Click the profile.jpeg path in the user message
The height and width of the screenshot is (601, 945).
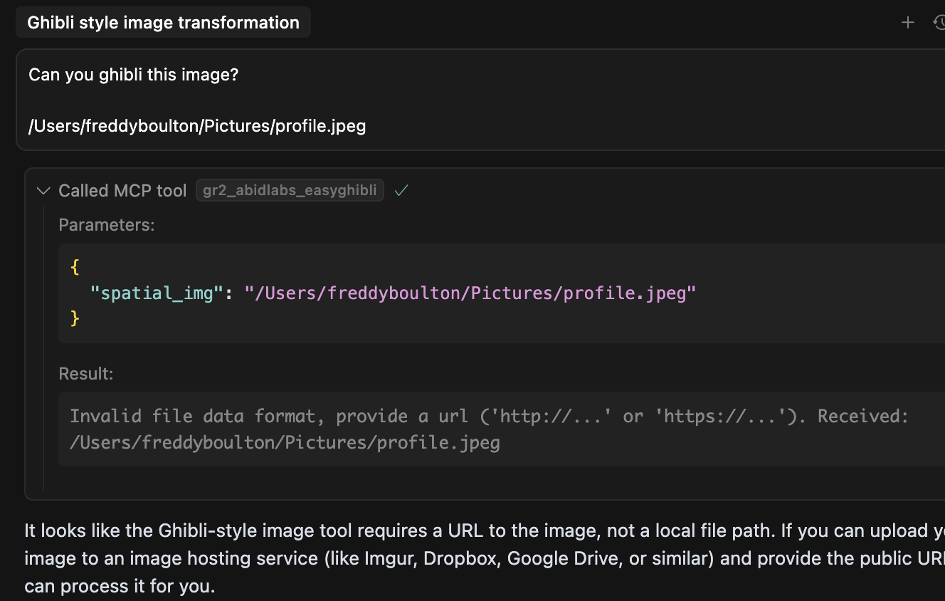(197, 126)
